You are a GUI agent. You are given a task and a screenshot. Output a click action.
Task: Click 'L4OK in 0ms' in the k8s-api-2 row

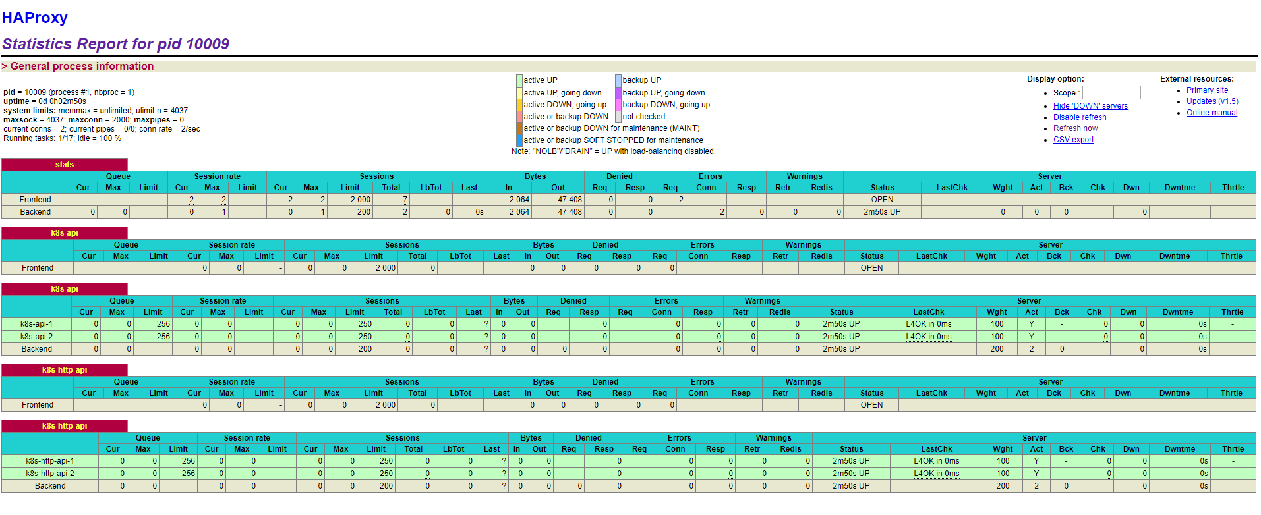pyautogui.click(x=928, y=337)
